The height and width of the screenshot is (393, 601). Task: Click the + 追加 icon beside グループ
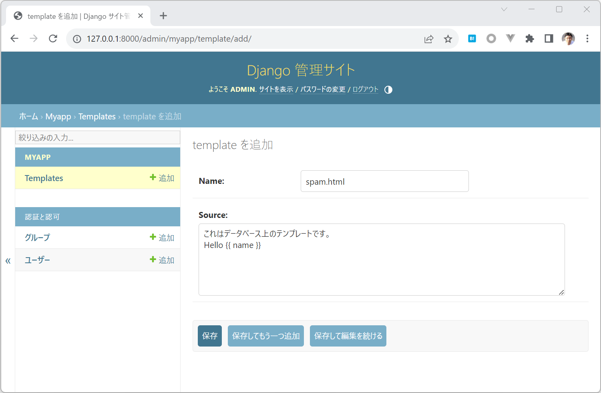point(162,237)
